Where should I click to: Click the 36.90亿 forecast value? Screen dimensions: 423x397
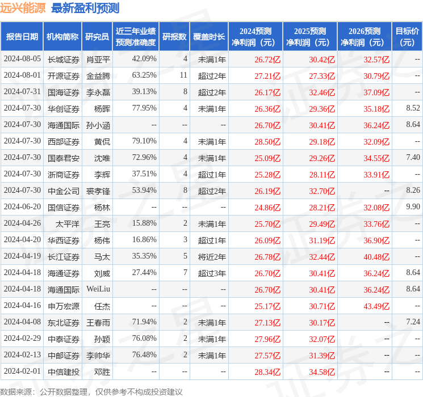click(376, 240)
